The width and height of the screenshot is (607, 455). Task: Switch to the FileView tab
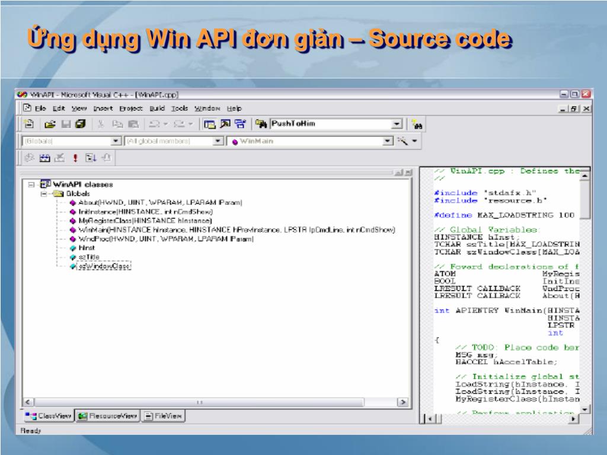(163, 416)
